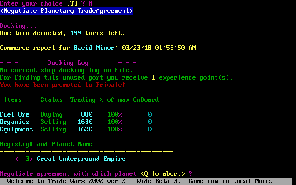Click the 'Selling' status for Organics
296x185 pixels.
tap(53, 122)
